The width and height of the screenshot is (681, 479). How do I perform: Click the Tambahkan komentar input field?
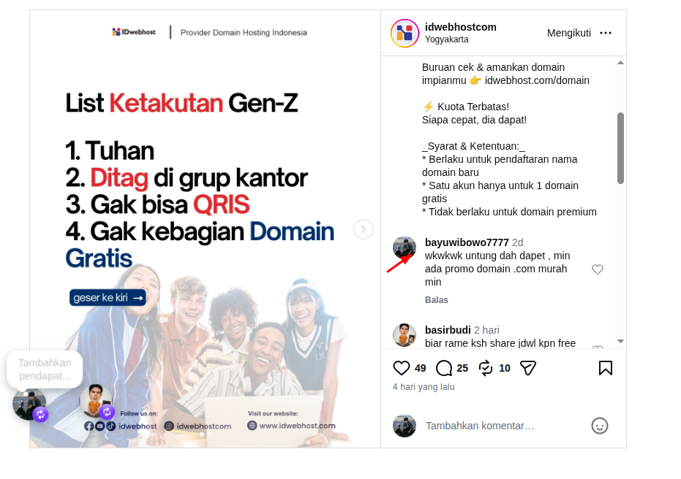tap(504, 426)
